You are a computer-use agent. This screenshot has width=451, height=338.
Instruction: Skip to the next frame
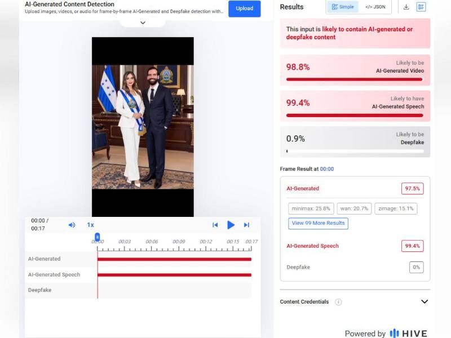pos(246,225)
